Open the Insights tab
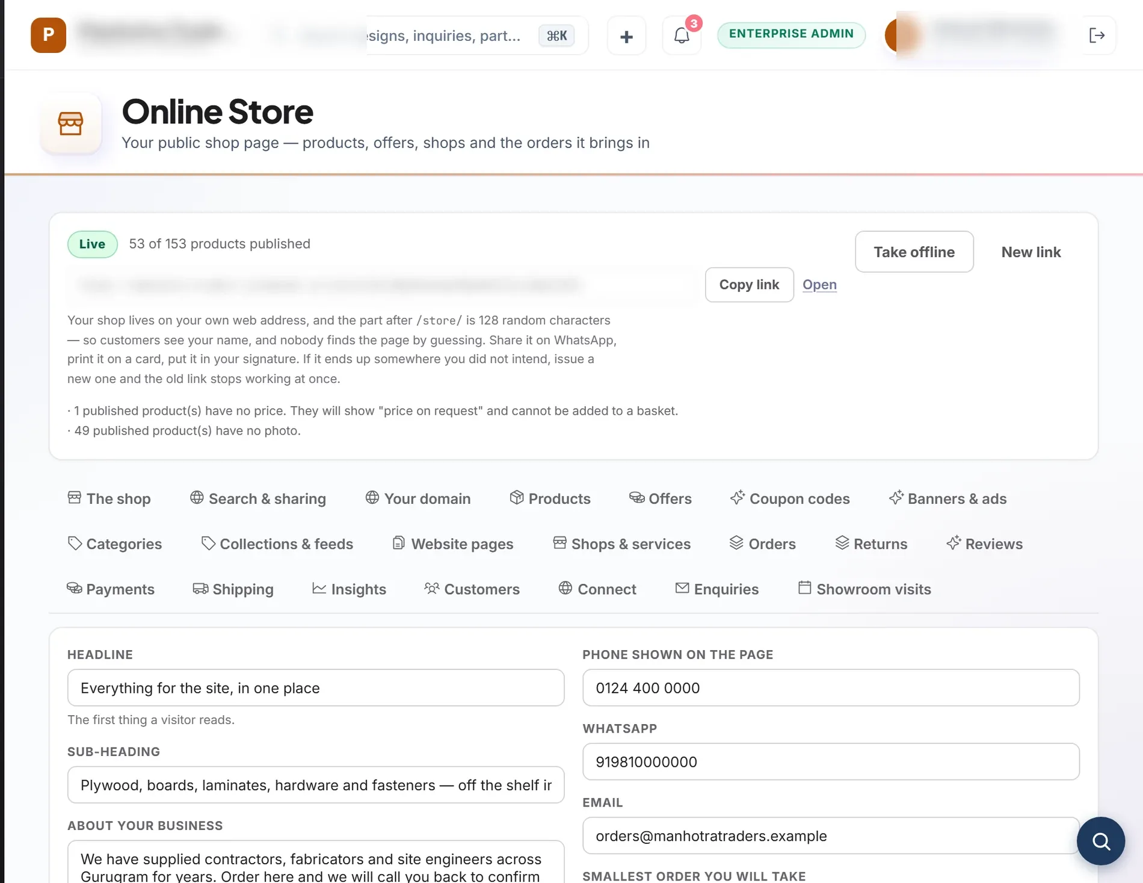Screen dimensions: 1143x883 [350, 589]
